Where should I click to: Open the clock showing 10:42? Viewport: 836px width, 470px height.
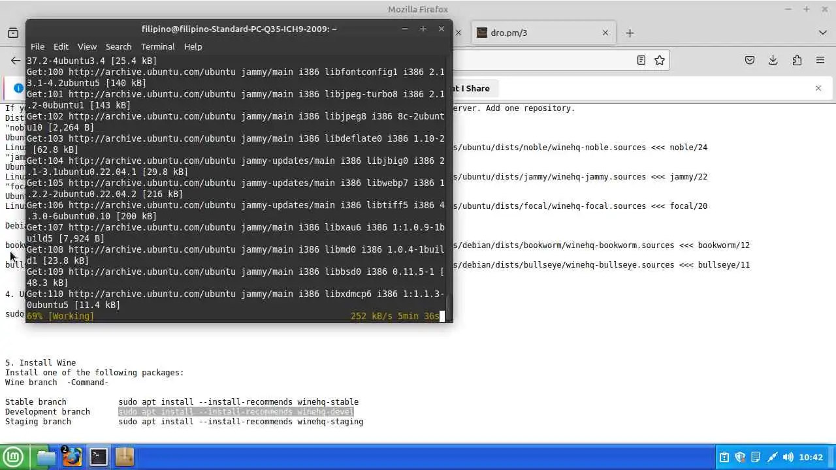click(811, 458)
